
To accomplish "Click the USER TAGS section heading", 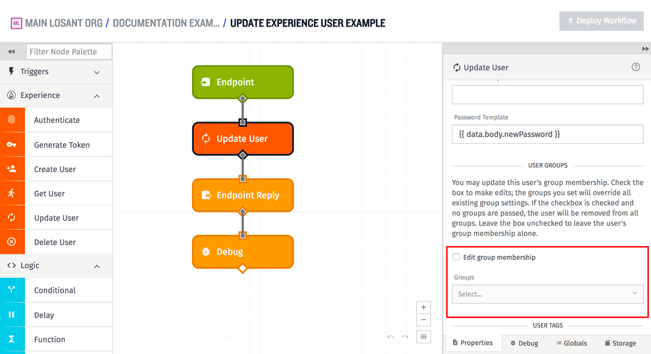I will [x=548, y=326].
